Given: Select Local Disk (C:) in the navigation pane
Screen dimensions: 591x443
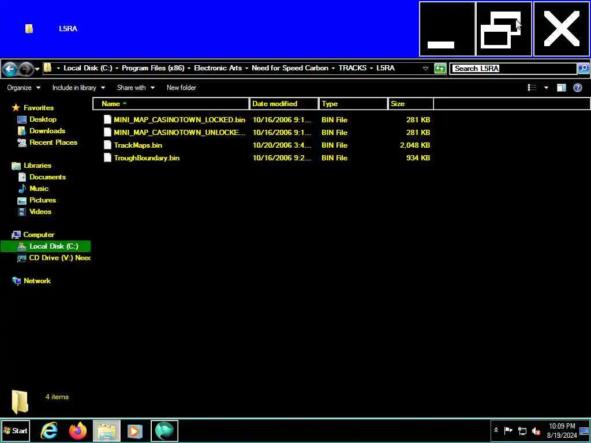Looking at the screenshot, I should coord(45,246).
